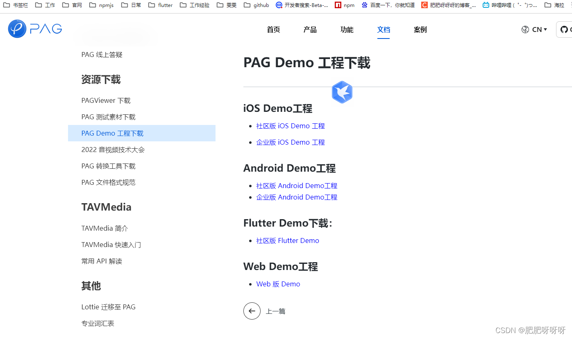
Task: Open Lottie 迁移至 PAG sidebar item
Action: 109,307
